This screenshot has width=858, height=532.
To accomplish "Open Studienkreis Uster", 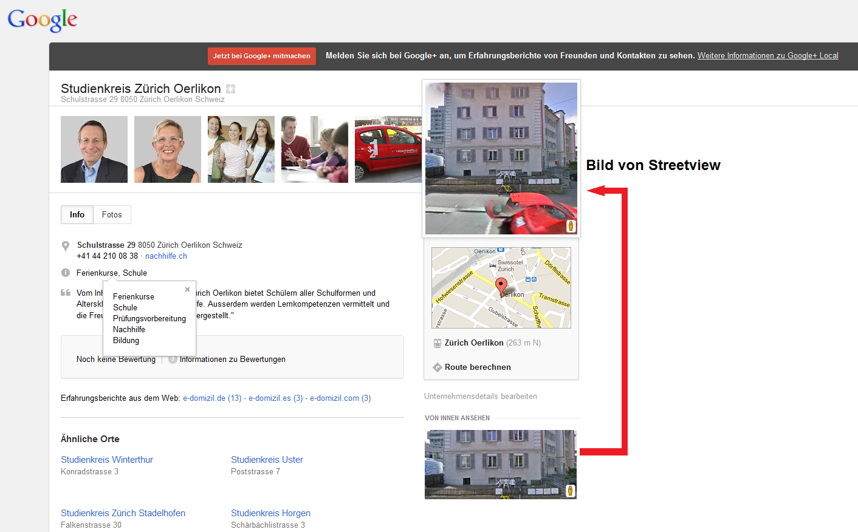I will click(267, 460).
